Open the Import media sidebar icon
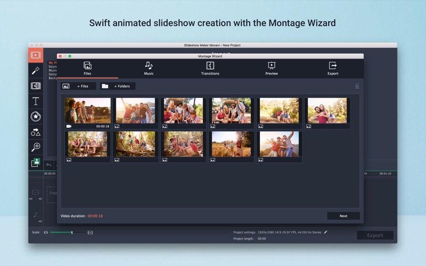426x266 pixels. pyautogui.click(x=36, y=55)
